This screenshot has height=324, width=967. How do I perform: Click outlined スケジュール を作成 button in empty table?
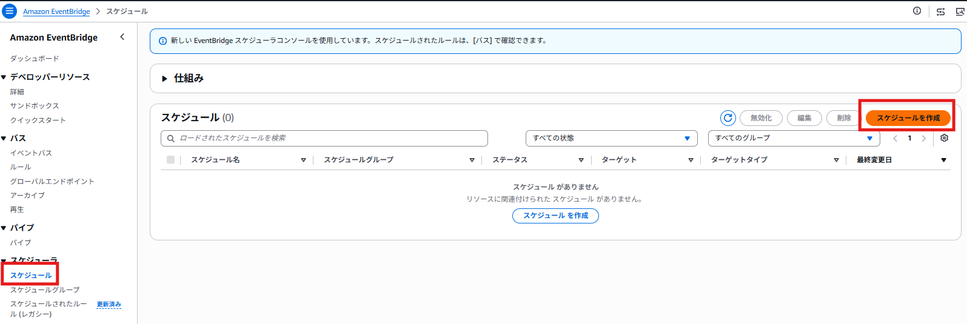[x=555, y=216]
